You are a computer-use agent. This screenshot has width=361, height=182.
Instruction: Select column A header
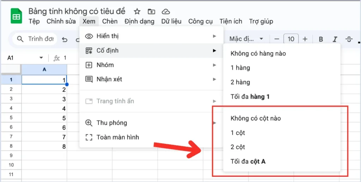click(x=44, y=69)
